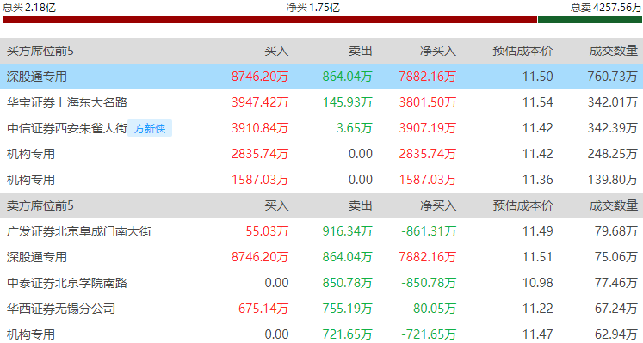Image resolution: width=643 pixels, height=343 pixels.
Task: Click the 55.03万 buy value
Action: [267, 231]
